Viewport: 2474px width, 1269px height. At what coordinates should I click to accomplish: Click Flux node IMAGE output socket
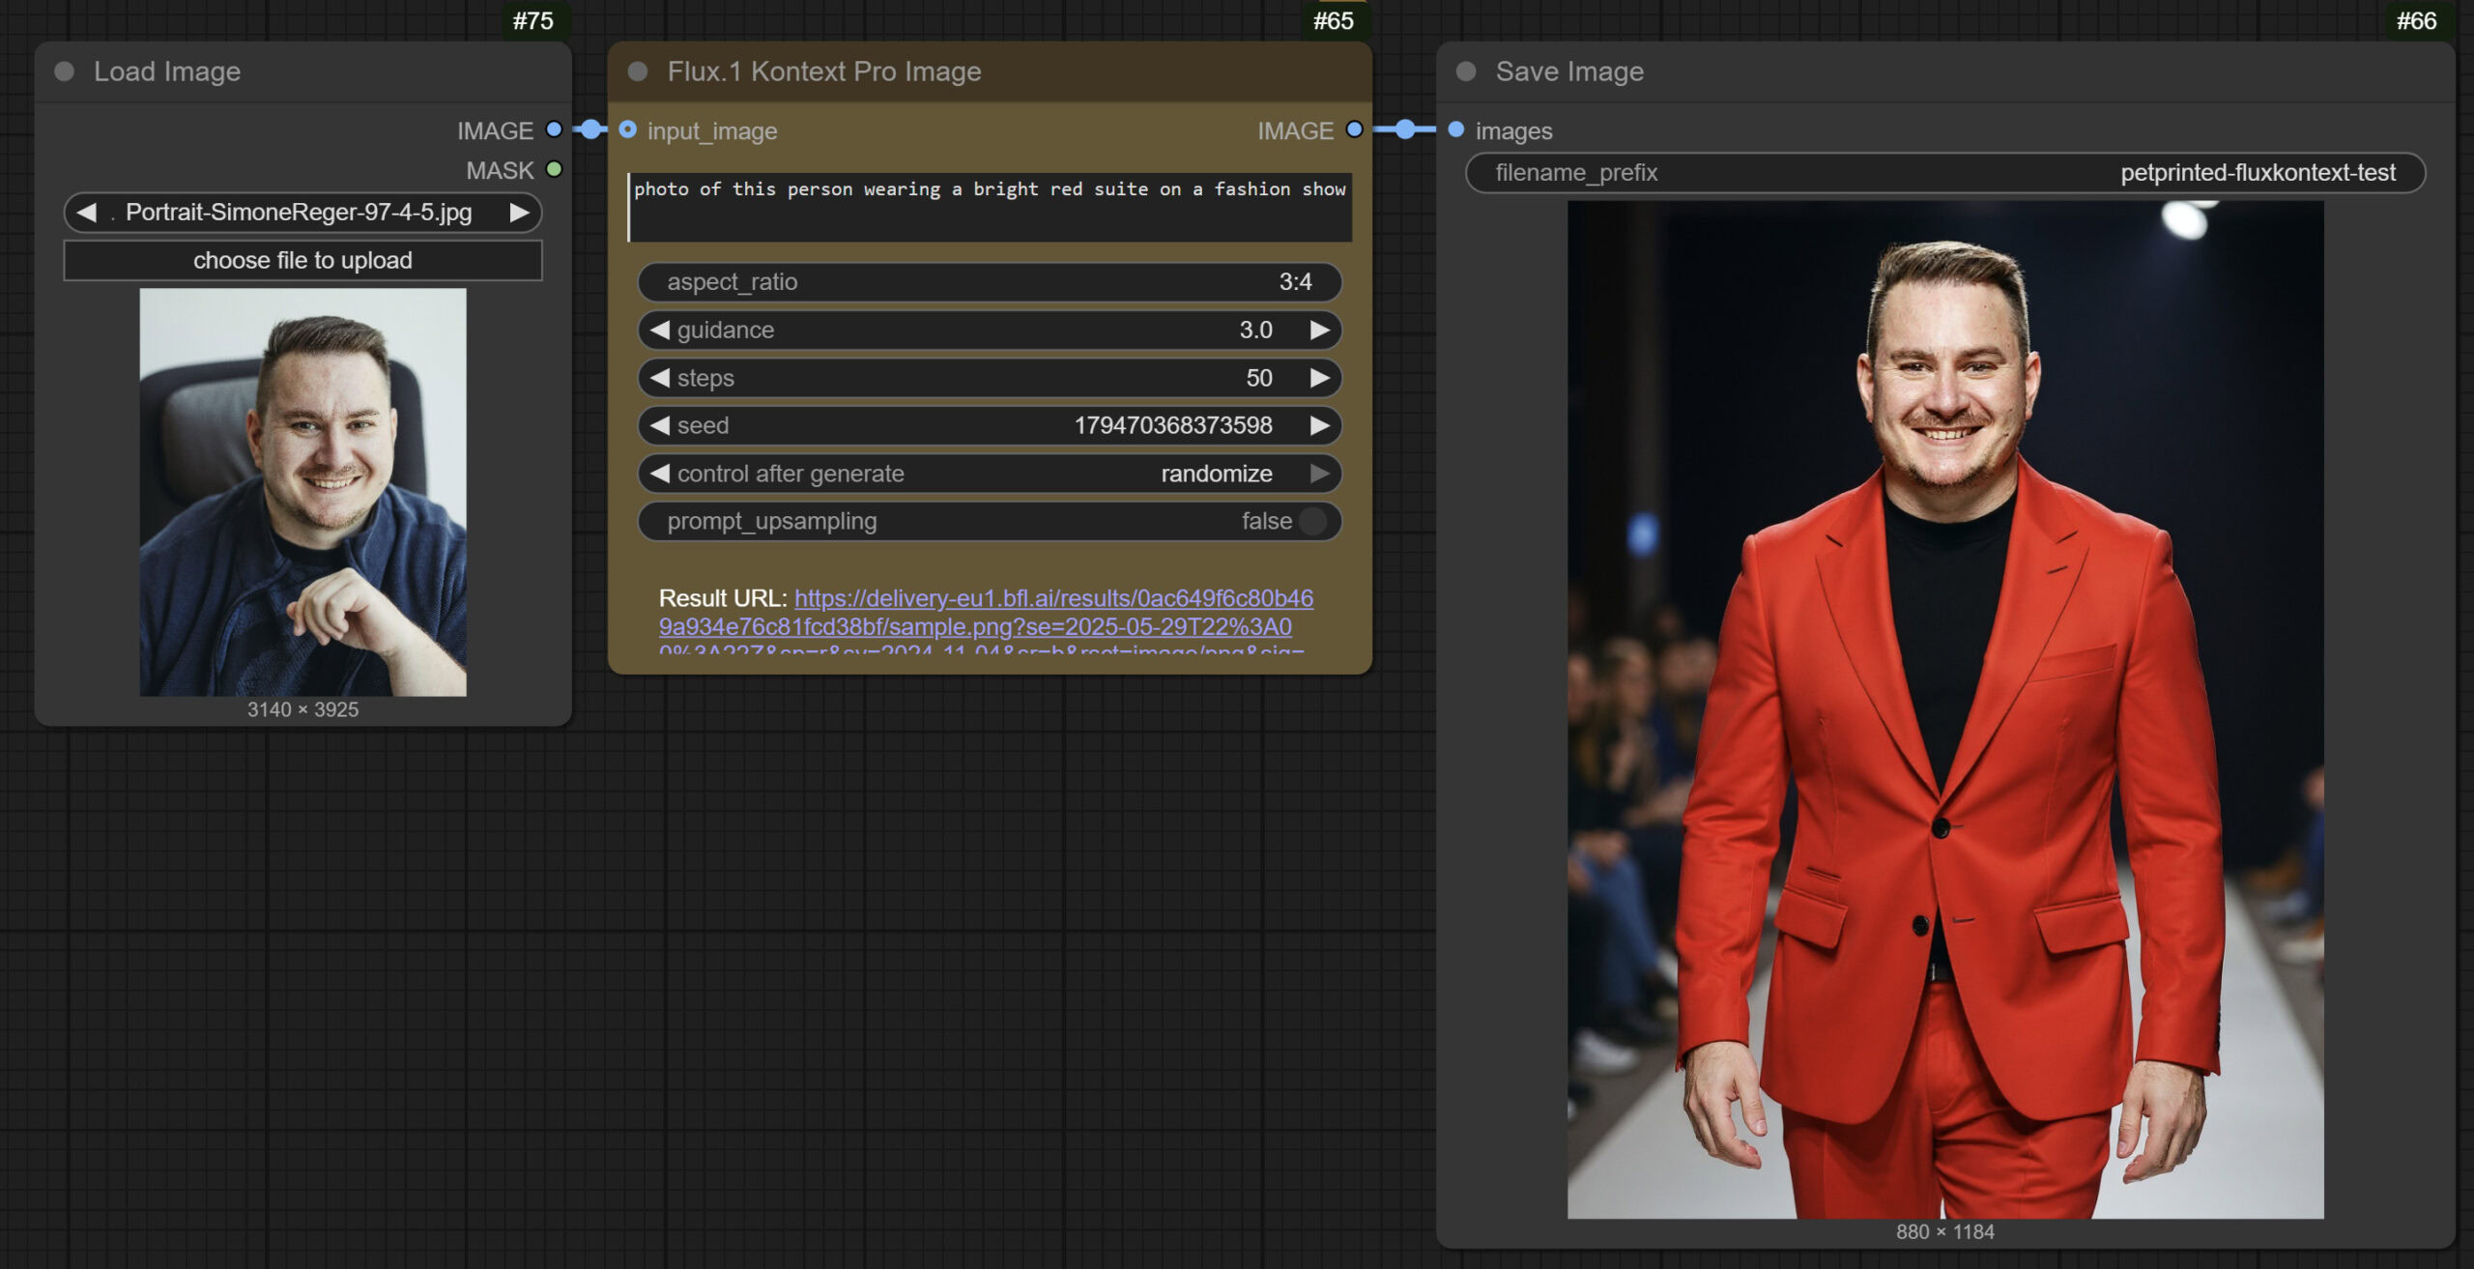[x=1354, y=130]
